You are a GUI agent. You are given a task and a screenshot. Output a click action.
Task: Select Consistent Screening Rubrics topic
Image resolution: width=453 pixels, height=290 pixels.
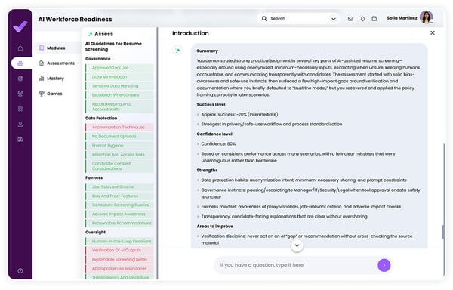119,205
